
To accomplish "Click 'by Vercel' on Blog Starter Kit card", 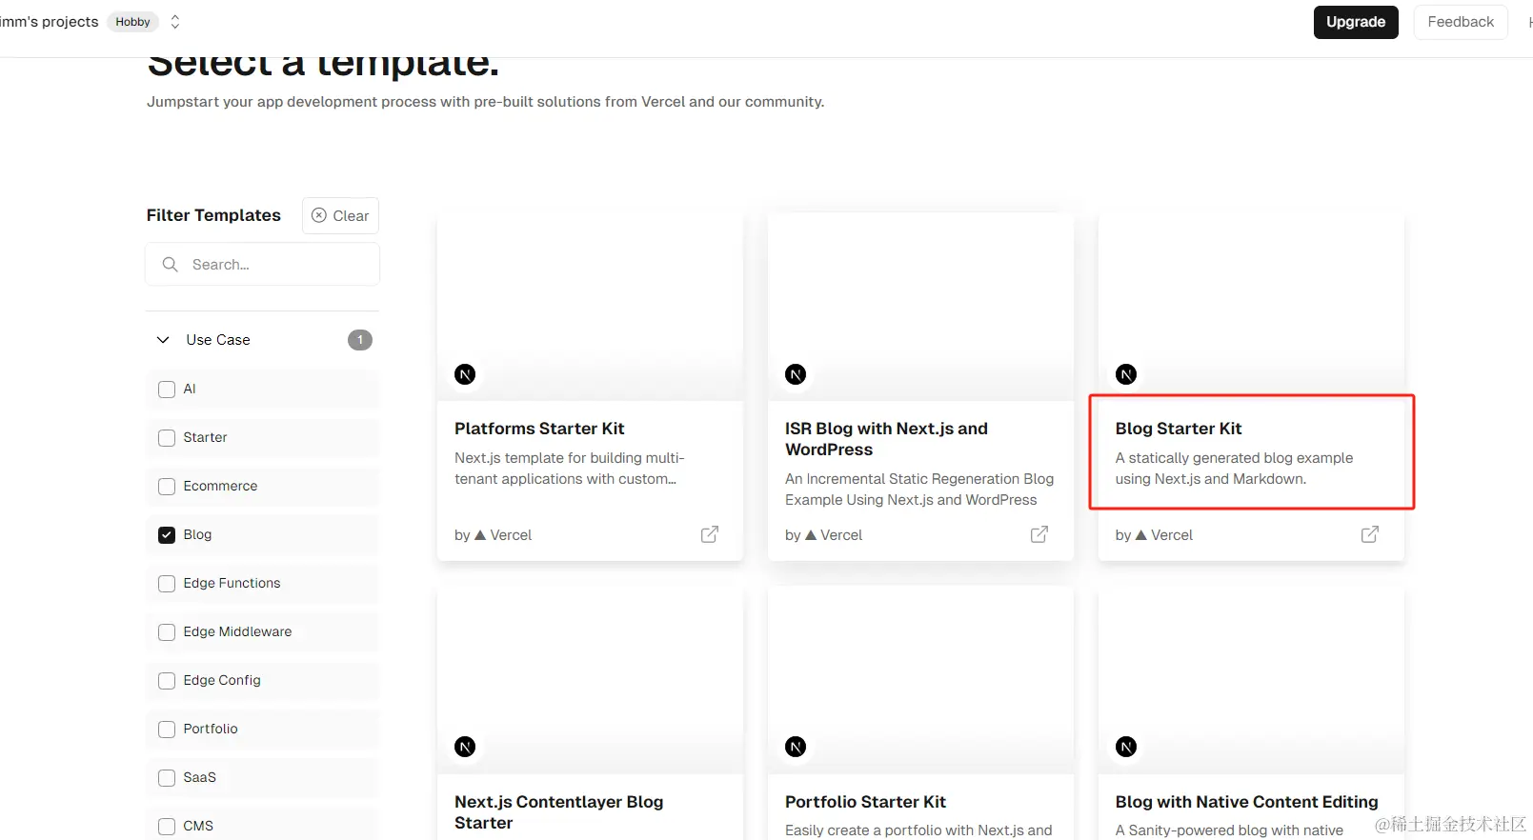I will point(1154,535).
